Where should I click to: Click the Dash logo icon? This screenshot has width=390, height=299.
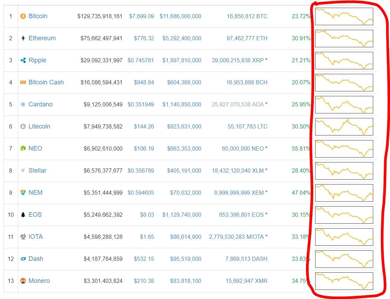point(23,259)
